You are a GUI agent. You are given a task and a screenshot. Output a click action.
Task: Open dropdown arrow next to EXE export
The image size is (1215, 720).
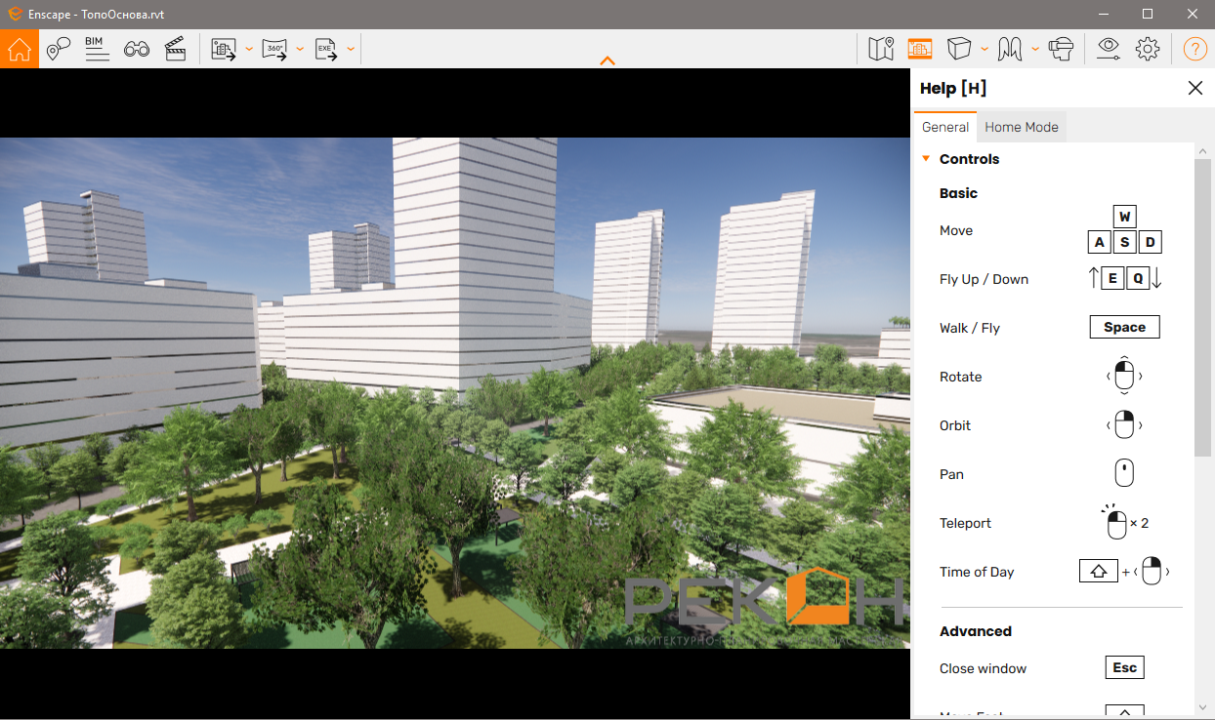point(351,49)
